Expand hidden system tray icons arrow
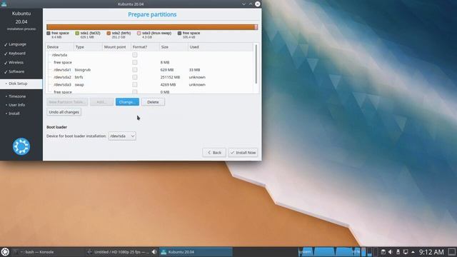 (413, 252)
